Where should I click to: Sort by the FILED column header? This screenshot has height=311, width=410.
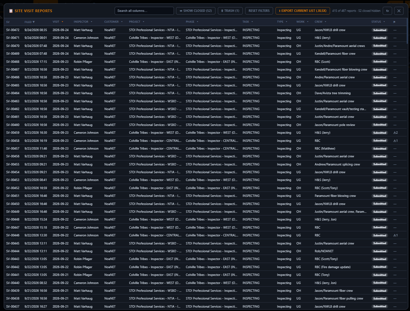click(x=30, y=22)
